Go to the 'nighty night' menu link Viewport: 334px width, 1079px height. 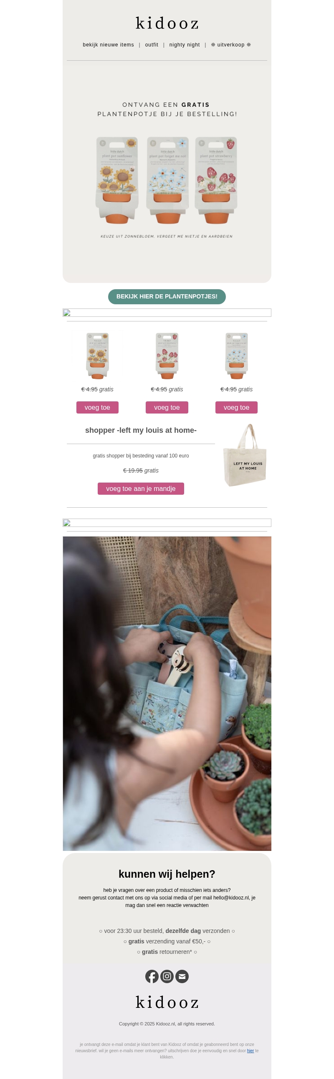(185, 45)
